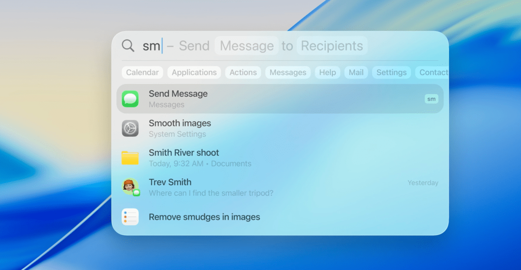Filter results by Settings

pos(391,72)
